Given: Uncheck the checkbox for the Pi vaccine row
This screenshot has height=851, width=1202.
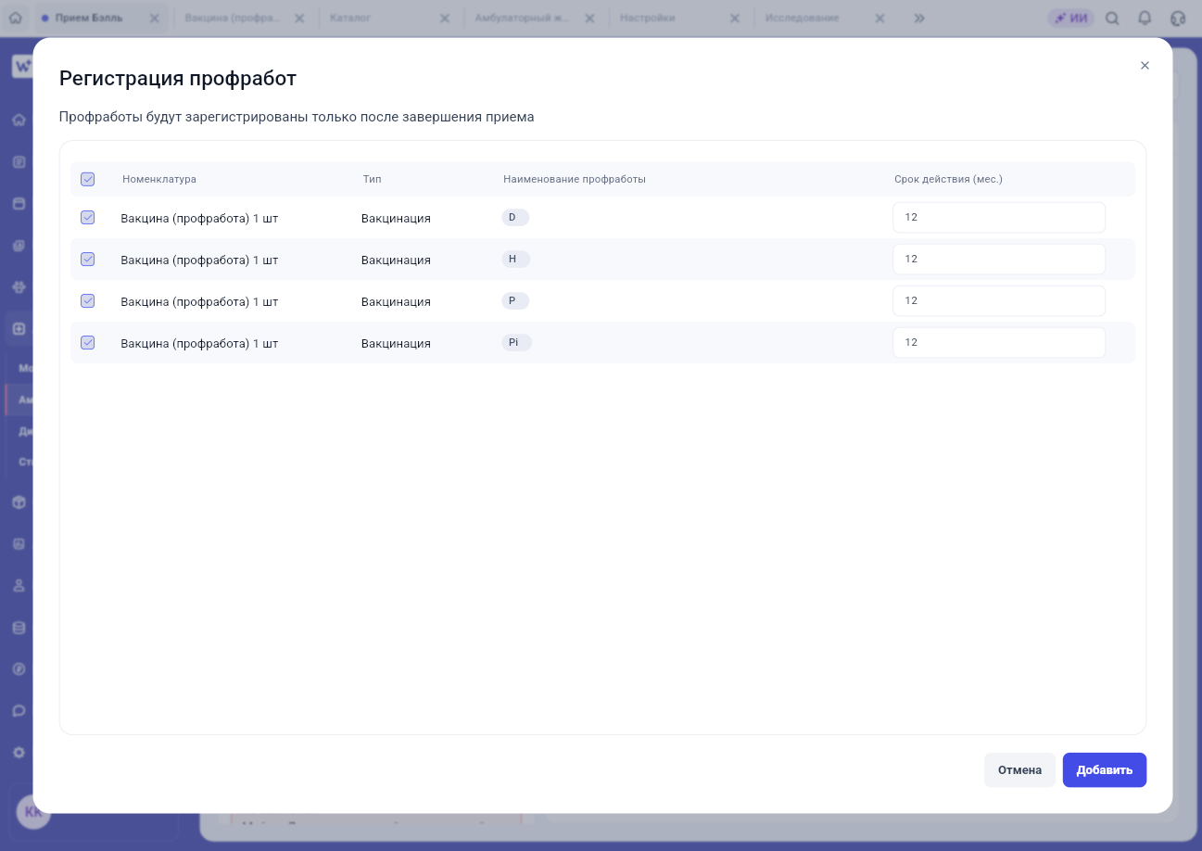Looking at the screenshot, I should point(88,343).
